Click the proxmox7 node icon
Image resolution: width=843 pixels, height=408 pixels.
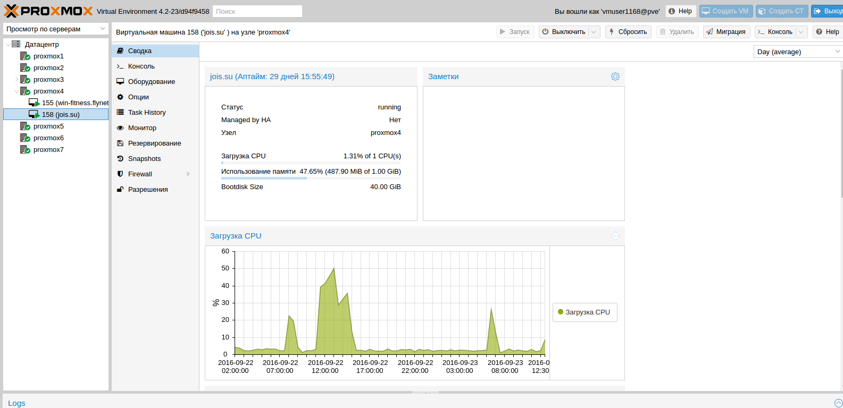25,149
